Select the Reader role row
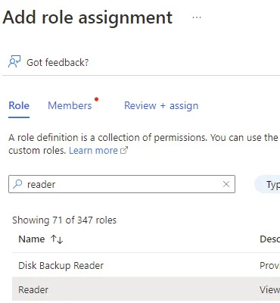This screenshot has width=280, height=303. (x=146, y=289)
